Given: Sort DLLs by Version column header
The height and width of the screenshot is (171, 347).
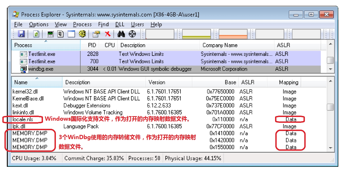Looking at the screenshot, I should click(x=169, y=82).
